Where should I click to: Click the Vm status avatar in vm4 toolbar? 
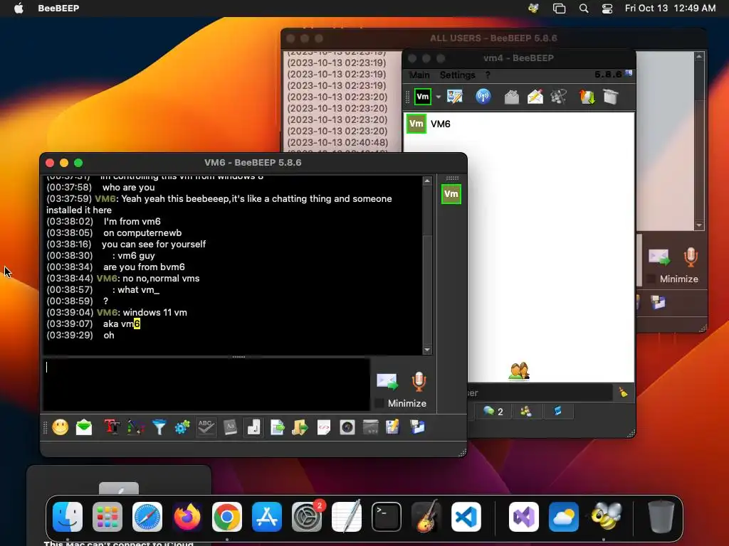423,97
